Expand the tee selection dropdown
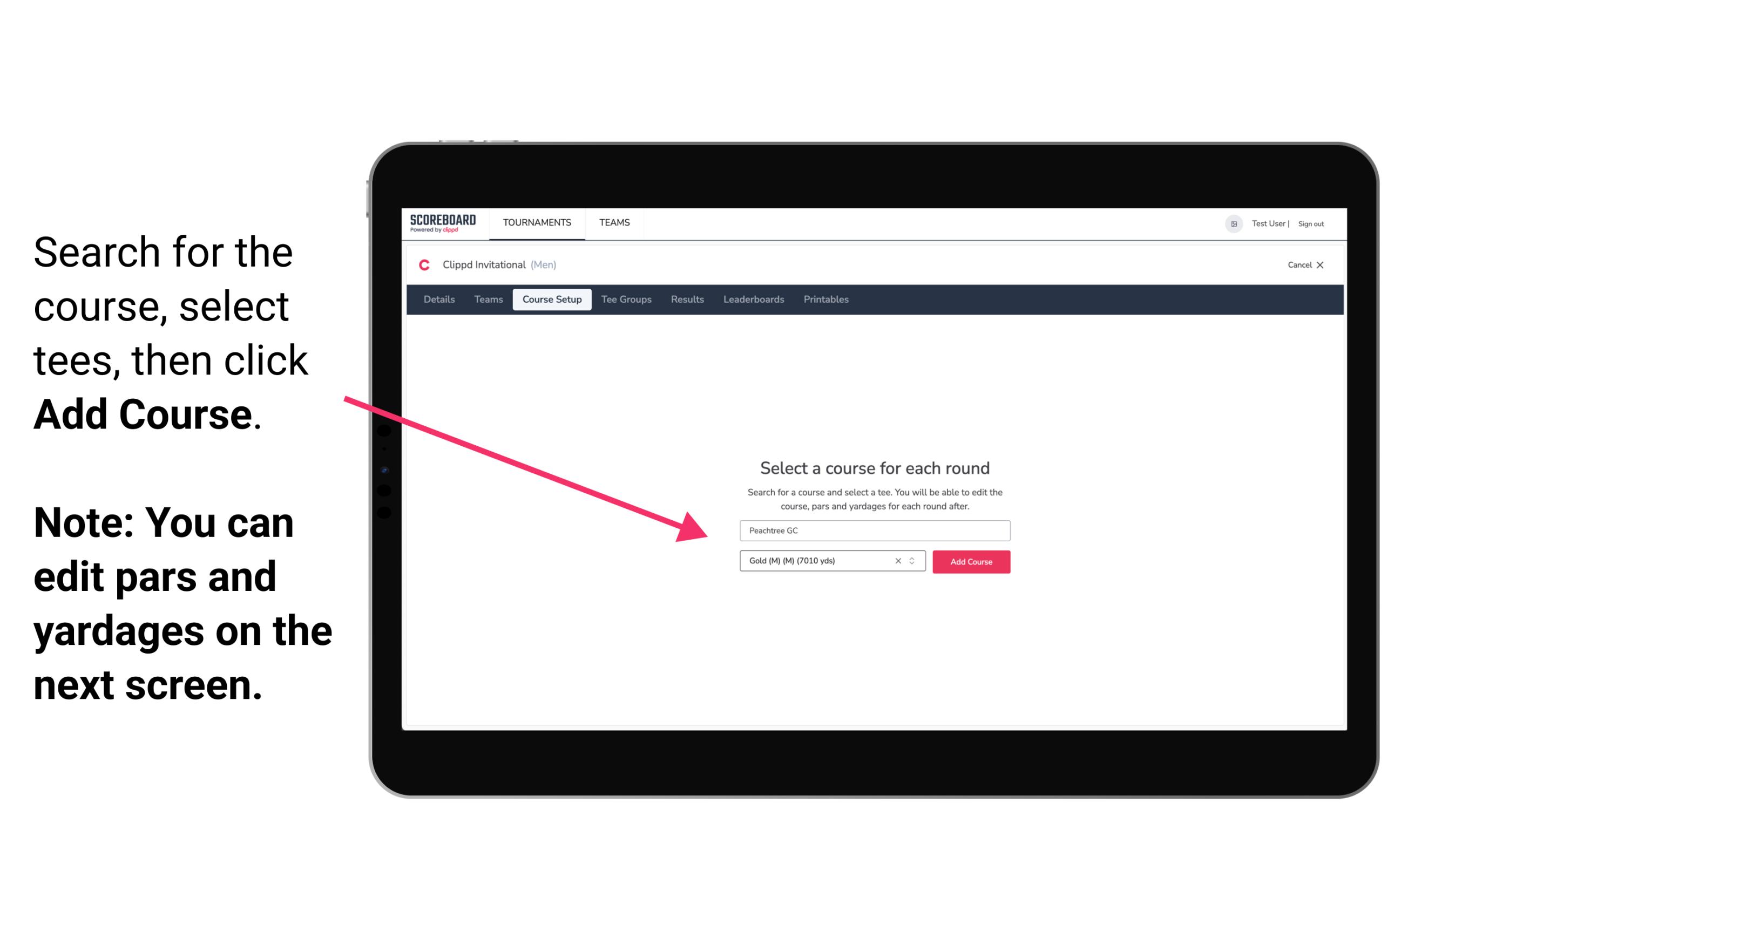 tap(913, 561)
